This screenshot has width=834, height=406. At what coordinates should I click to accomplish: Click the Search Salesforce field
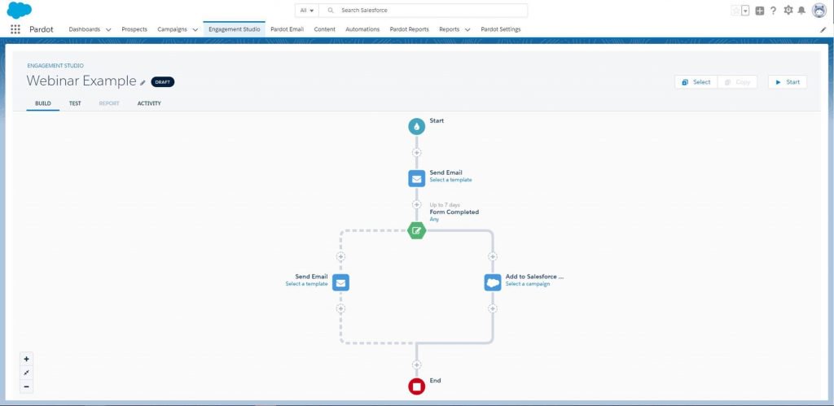(424, 10)
